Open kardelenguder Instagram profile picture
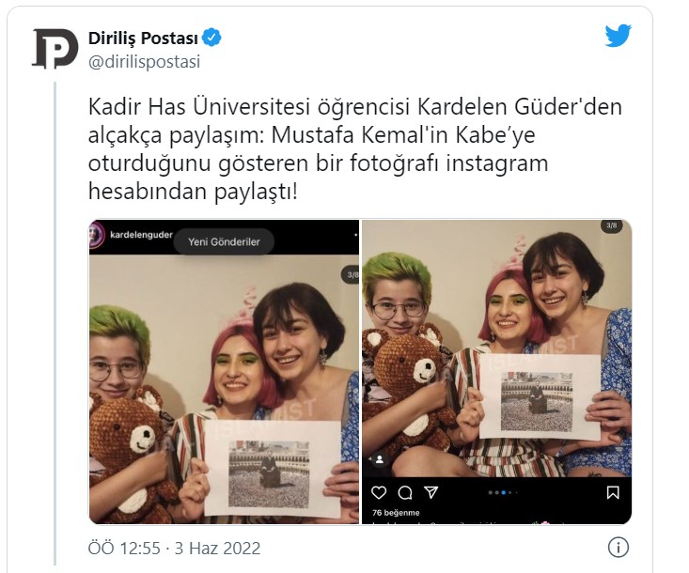689x573 pixels. point(96,235)
